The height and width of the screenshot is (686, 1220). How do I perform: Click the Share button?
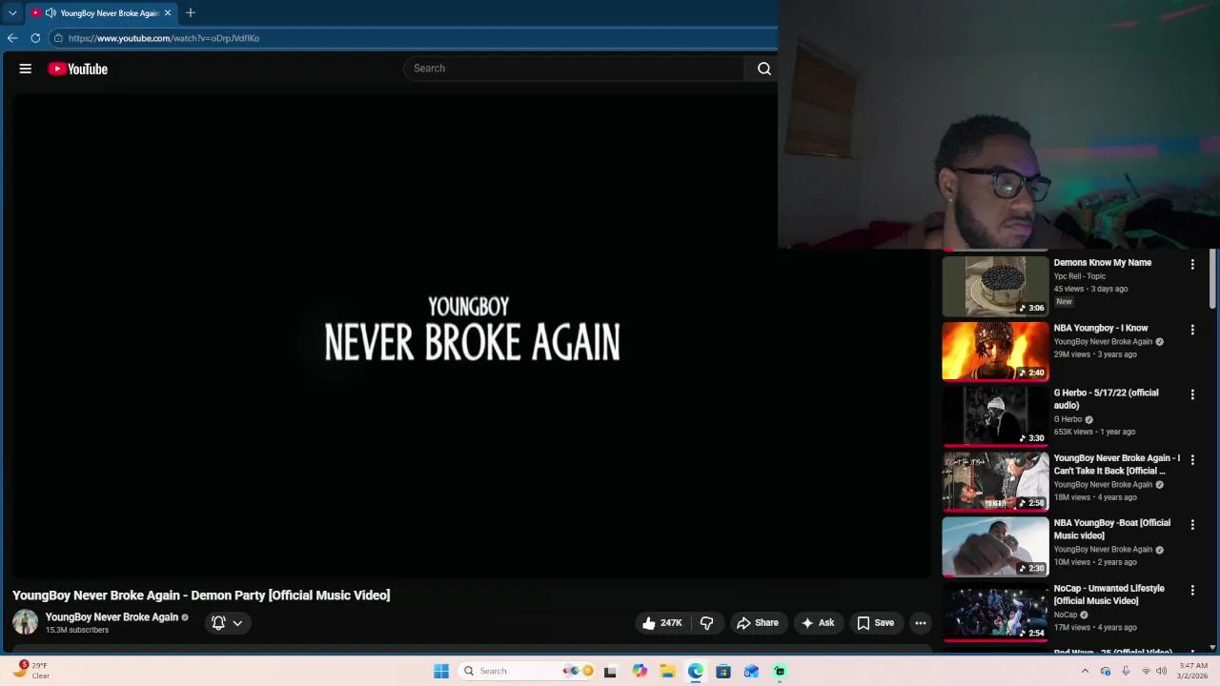(757, 623)
